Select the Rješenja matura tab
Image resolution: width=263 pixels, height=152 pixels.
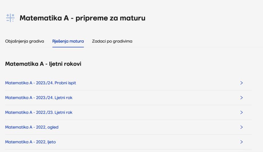[x=68, y=41]
